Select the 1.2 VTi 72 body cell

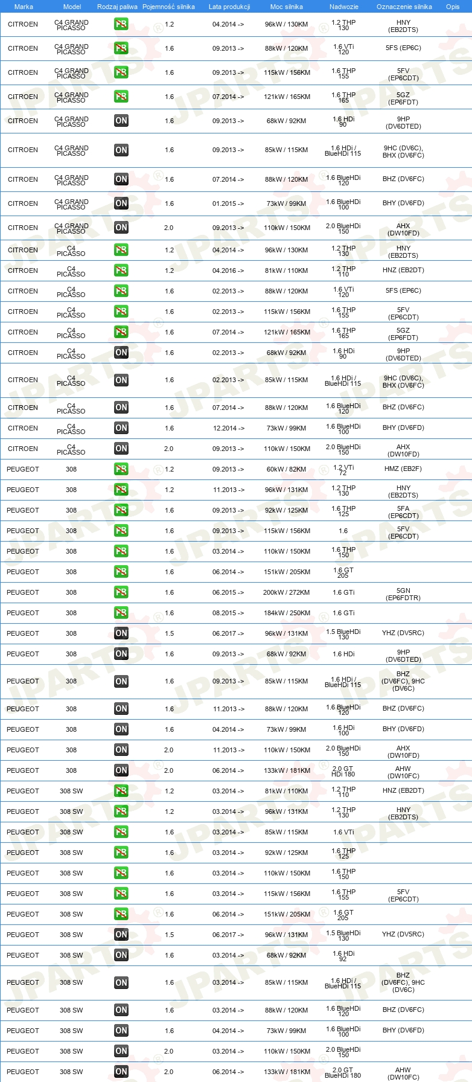pos(343,470)
